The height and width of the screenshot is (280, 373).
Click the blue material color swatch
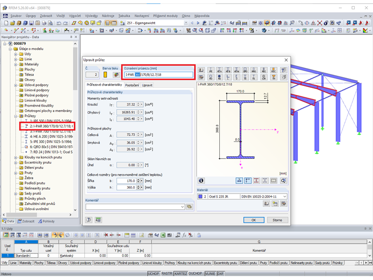point(200,196)
